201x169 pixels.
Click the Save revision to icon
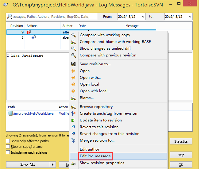(73, 64)
